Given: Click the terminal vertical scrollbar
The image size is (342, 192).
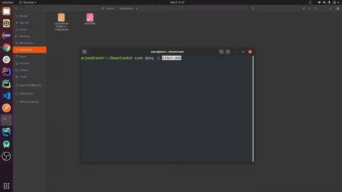Looking at the screenshot, I should coord(253,109).
